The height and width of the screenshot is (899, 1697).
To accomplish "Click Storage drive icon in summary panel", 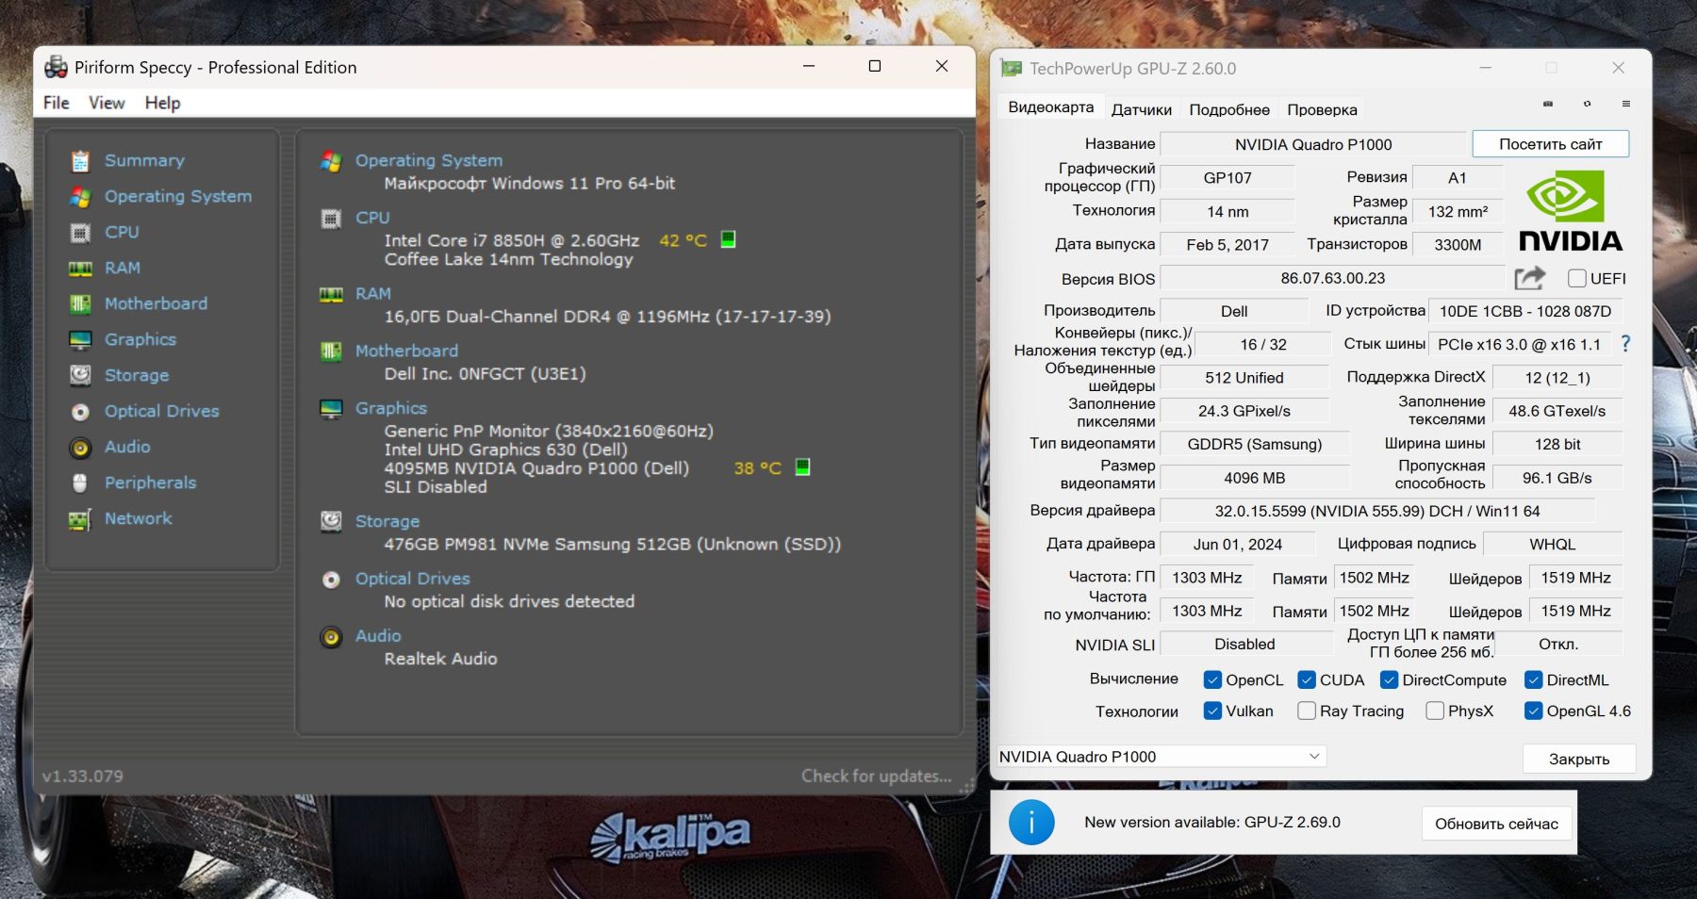I will click(331, 521).
